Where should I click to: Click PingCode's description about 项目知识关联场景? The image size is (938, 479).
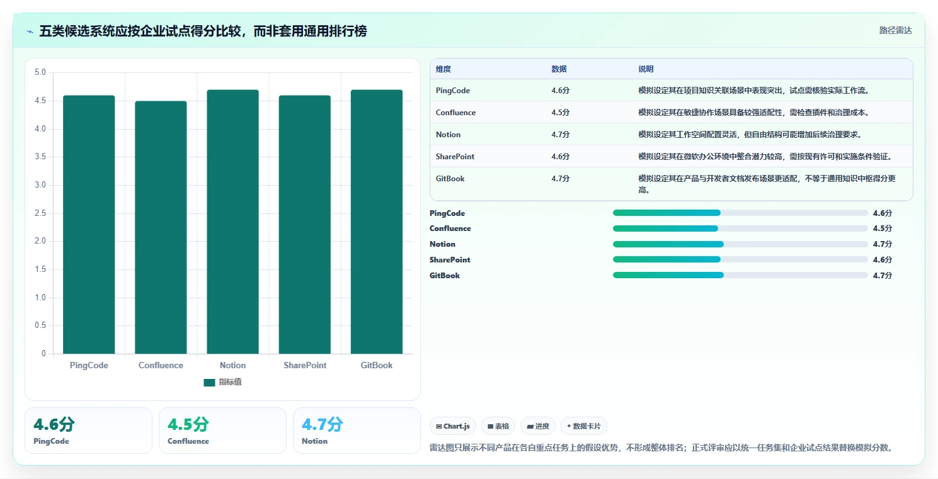[x=753, y=91]
